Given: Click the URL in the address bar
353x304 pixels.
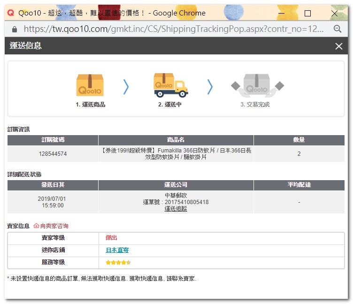Looking at the screenshot, I should (x=174, y=29).
